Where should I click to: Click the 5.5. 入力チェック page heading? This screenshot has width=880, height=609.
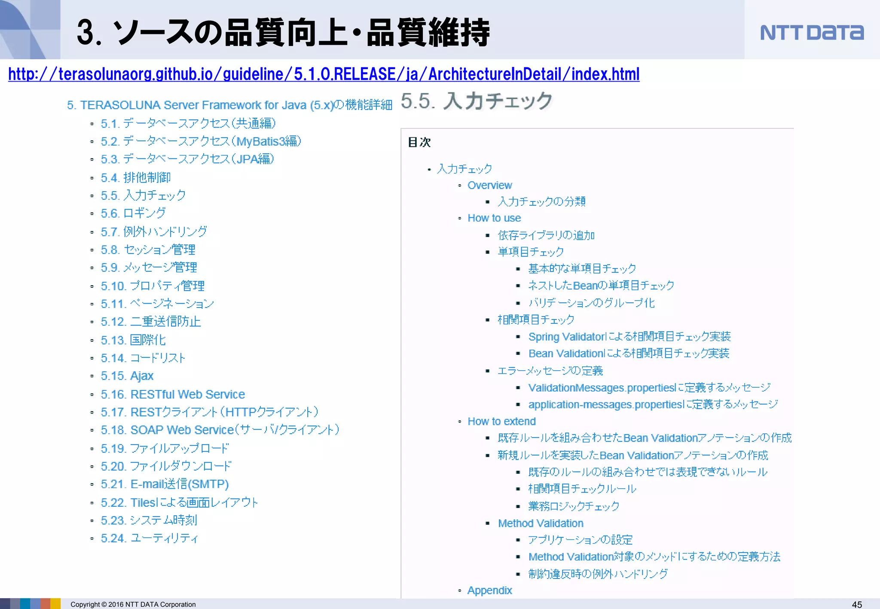(477, 101)
